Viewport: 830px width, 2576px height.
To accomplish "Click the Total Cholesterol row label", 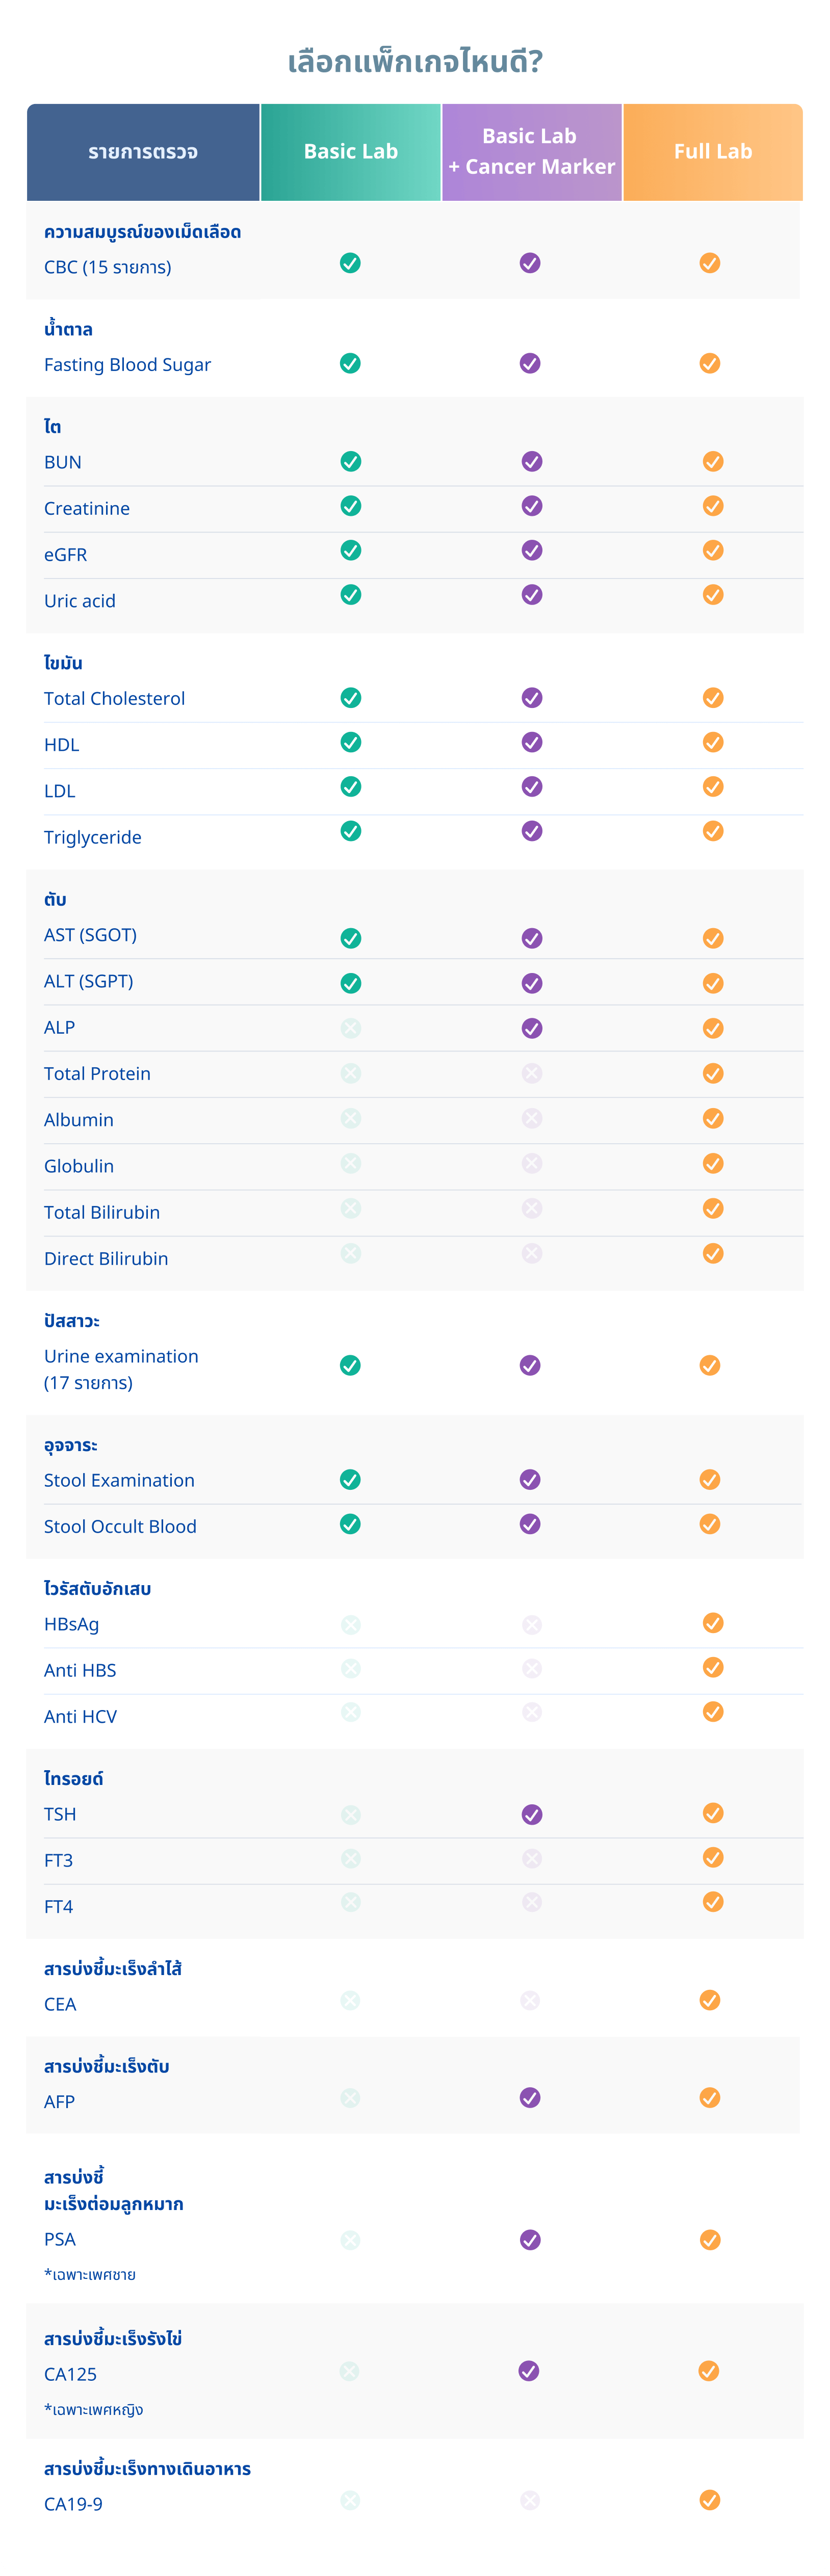I will tap(115, 698).
